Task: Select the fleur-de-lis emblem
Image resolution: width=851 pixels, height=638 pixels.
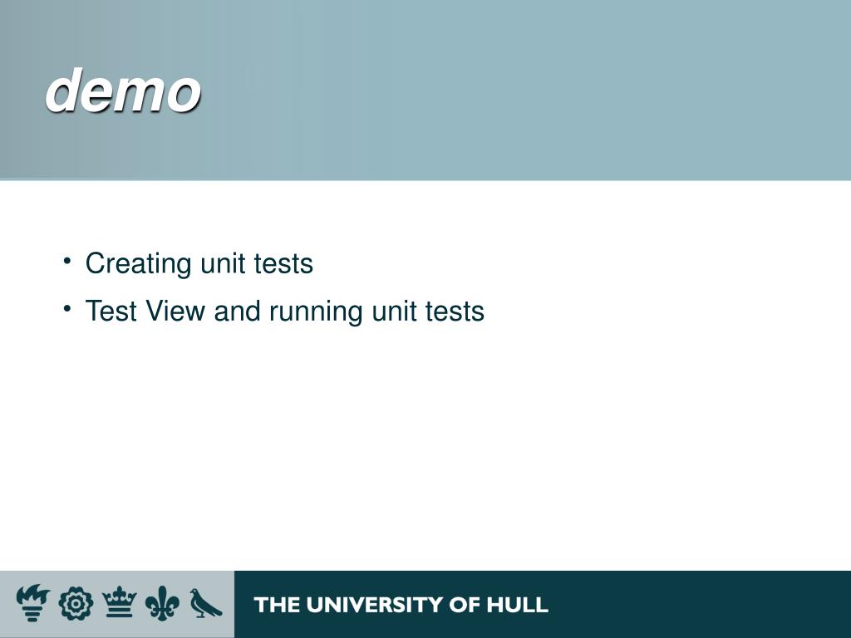Action: (162, 603)
